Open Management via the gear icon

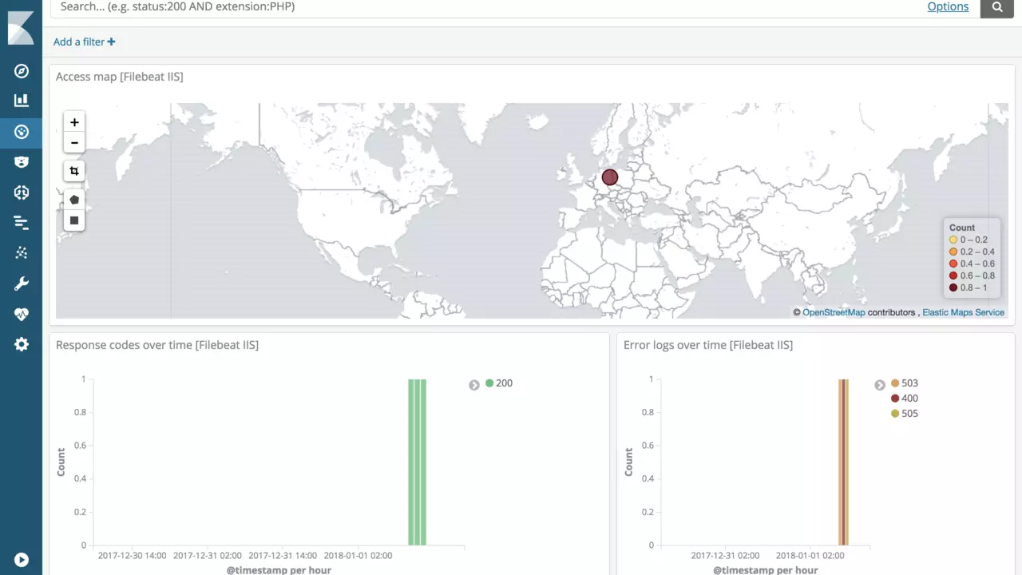point(22,344)
